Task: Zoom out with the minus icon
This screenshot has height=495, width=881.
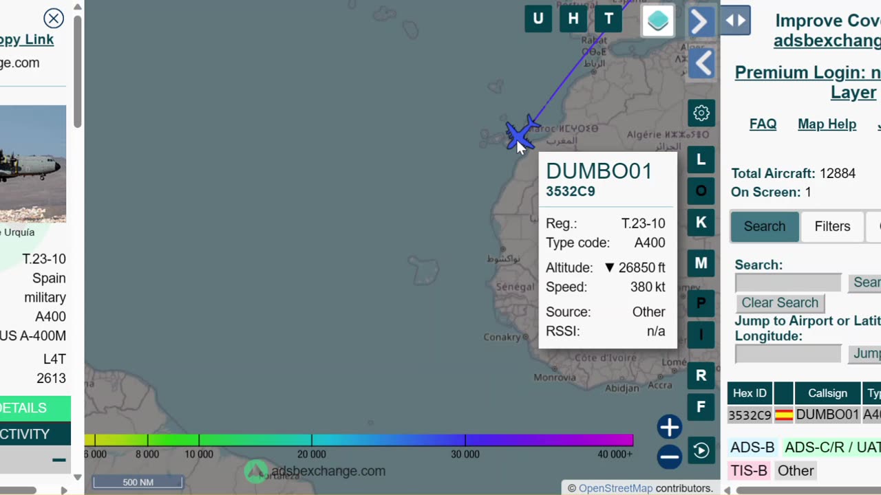Action: [x=669, y=456]
